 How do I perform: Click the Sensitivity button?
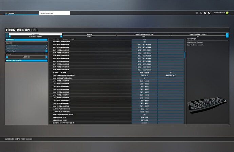pos(26,40)
